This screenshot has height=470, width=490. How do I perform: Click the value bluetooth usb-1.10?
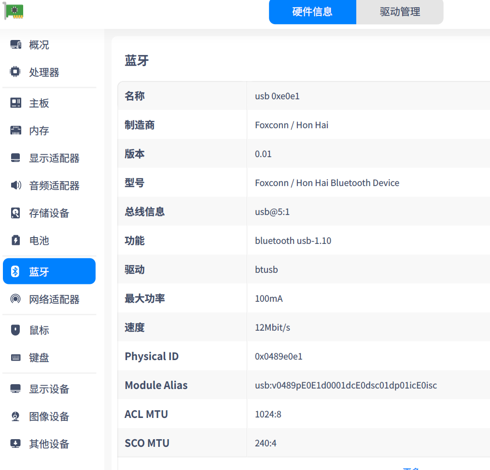pos(293,241)
